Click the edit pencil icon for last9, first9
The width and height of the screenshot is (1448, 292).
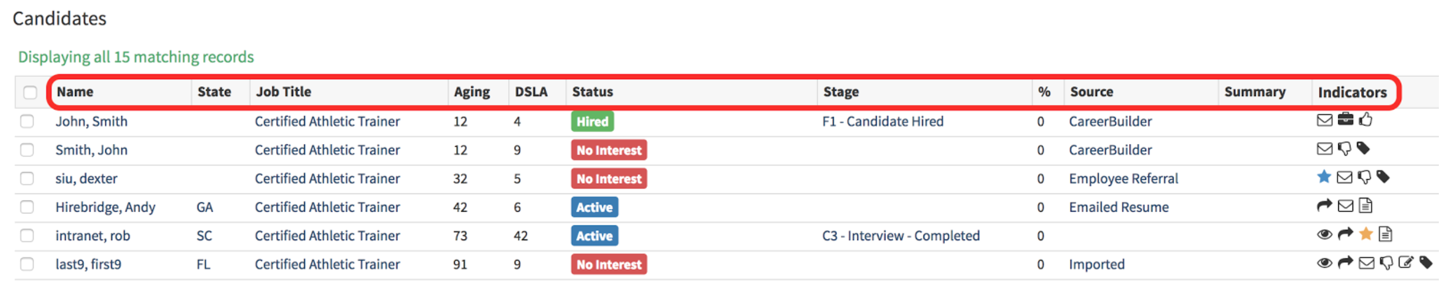pos(1405,262)
